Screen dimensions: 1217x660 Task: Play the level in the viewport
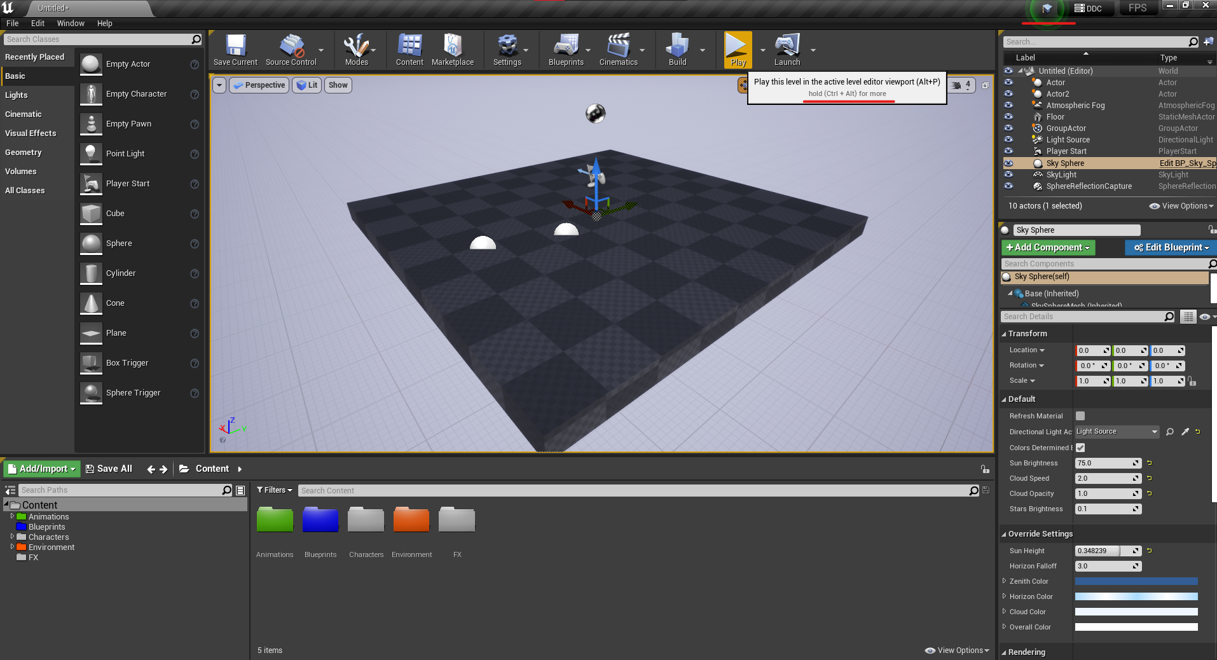(x=738, y=49)
